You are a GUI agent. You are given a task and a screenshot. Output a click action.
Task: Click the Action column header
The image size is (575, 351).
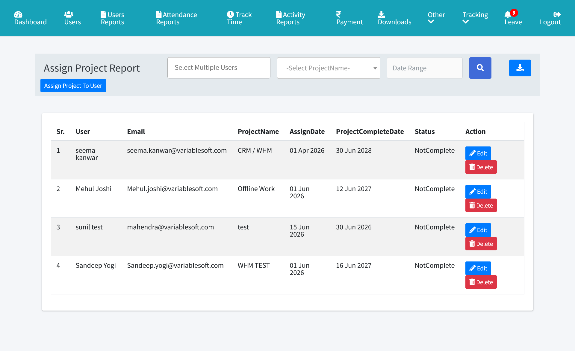[x=476, y=131]
